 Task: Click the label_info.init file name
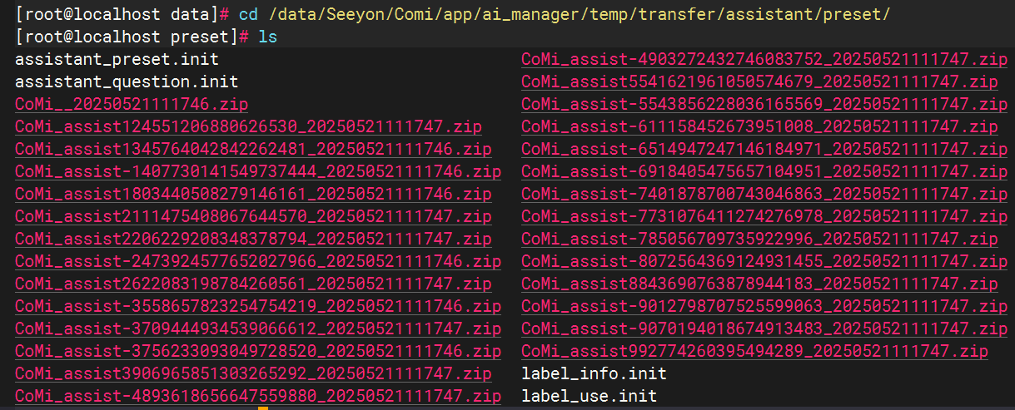(x=594, y=373)
